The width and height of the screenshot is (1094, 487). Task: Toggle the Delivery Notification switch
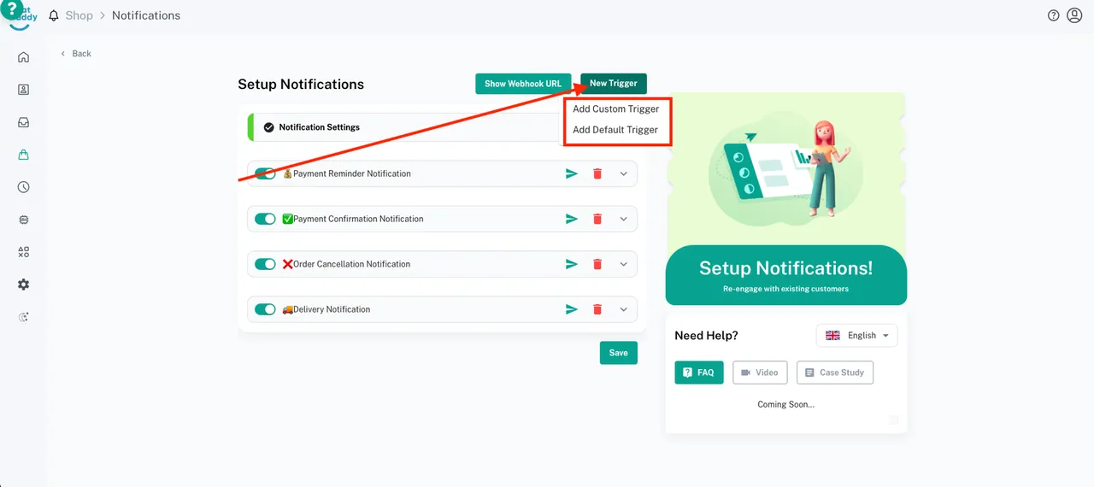265,309
